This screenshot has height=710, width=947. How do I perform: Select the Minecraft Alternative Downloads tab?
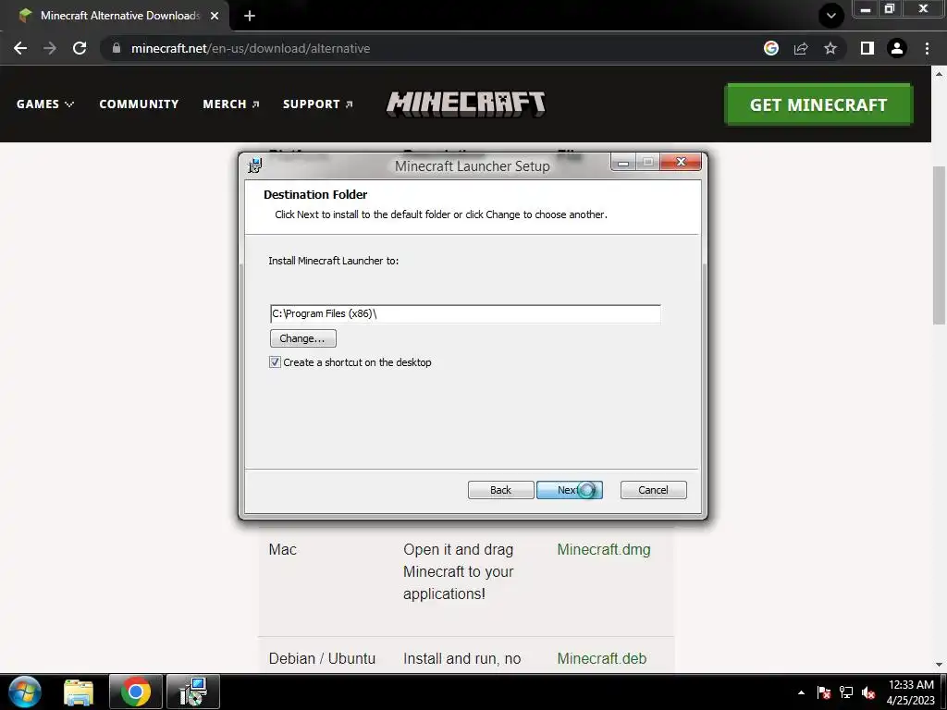115,16
